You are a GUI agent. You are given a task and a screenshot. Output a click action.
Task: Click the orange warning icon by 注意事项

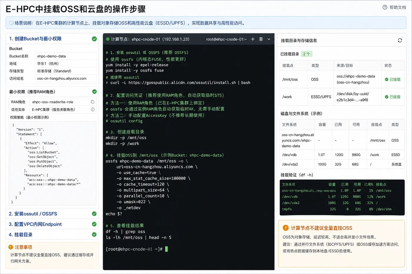click(11, 247)
